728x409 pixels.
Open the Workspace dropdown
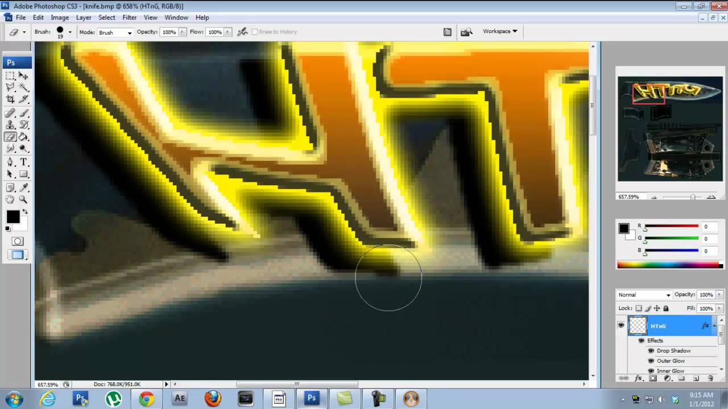point(500,31)
